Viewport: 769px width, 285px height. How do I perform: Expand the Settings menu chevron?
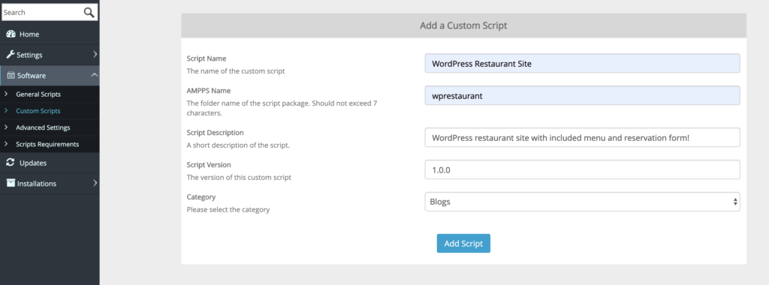pos(95,54)
